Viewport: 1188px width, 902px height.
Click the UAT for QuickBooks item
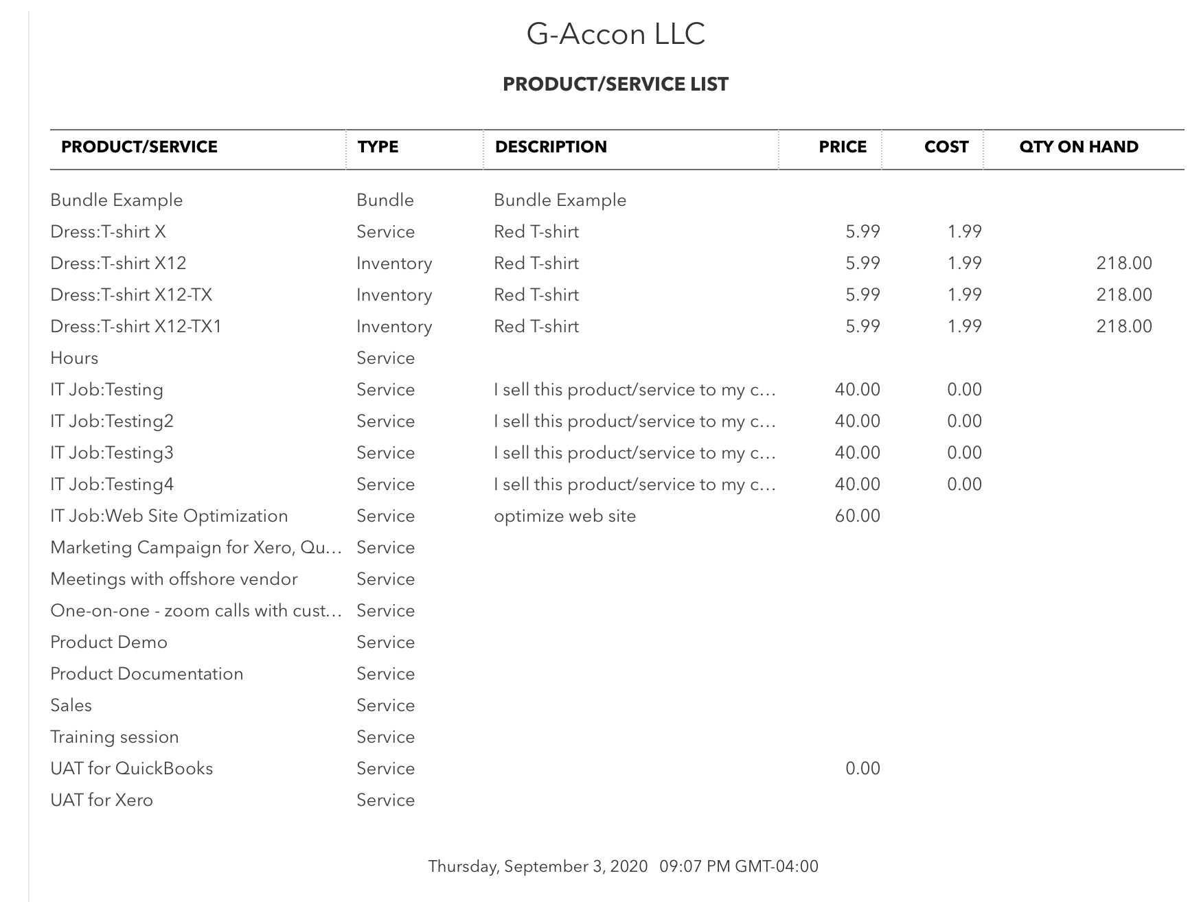point(131,769)
